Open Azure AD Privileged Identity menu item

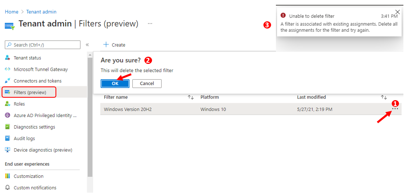tap(46, 115)
